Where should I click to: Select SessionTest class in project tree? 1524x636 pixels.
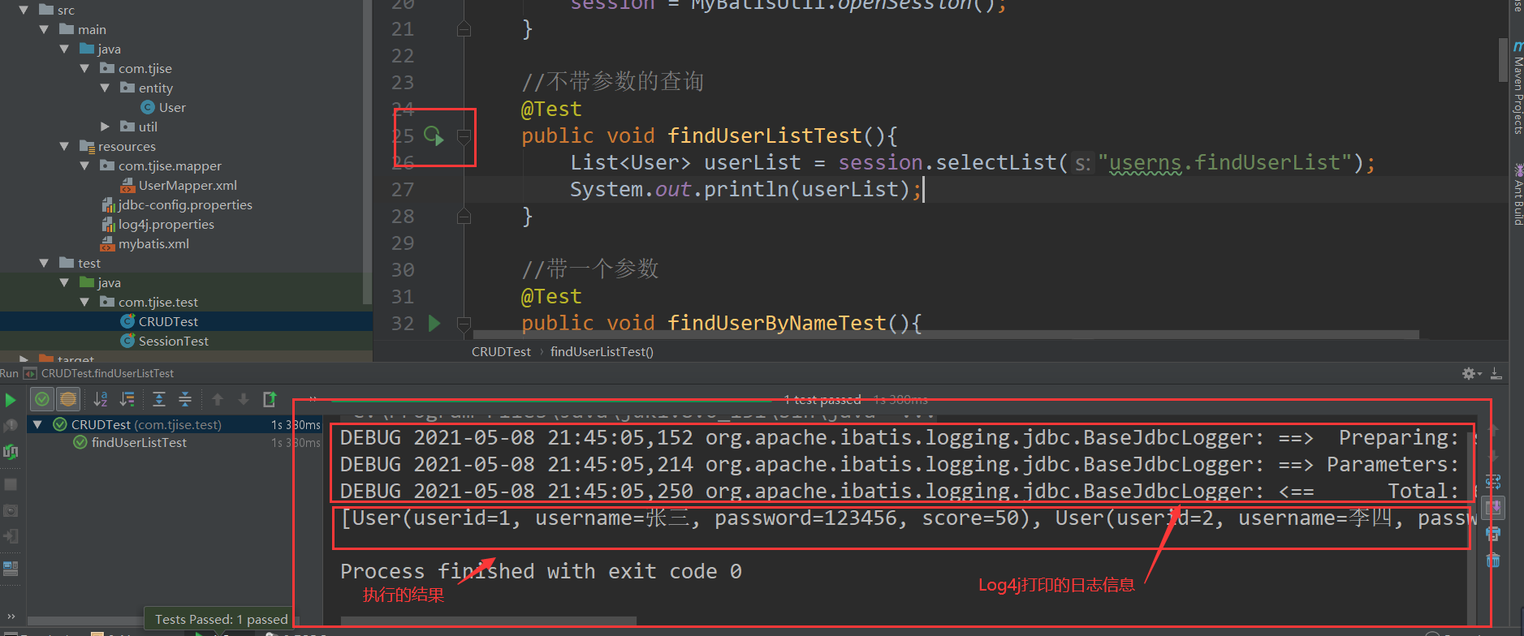pyautogui.click(x=165, y=341)
